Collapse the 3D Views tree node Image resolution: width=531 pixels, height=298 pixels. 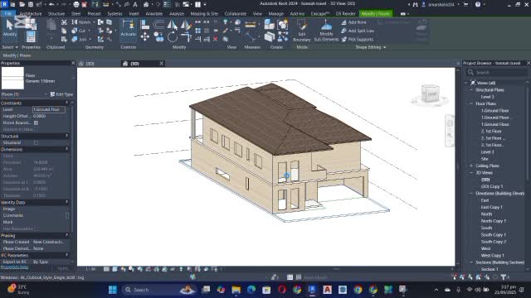pyautogui.click(x=471, y=173)
